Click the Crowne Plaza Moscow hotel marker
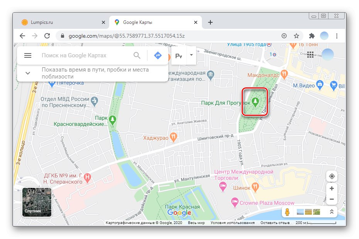This screenshot has width=359, height=239. pyautogui.click(x=234, y=202)
